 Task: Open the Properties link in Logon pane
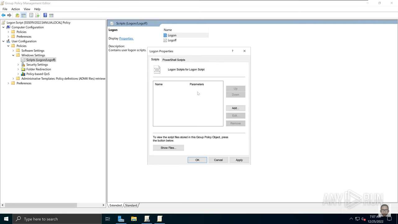point(126,38)
